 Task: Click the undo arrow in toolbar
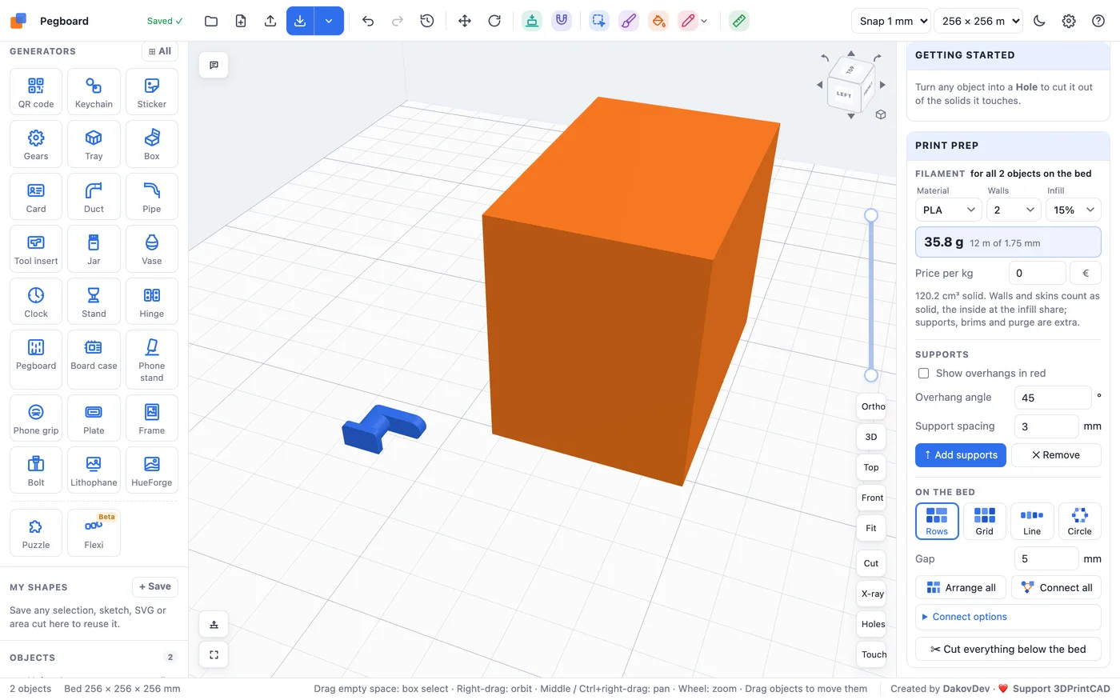click(368, 21)
